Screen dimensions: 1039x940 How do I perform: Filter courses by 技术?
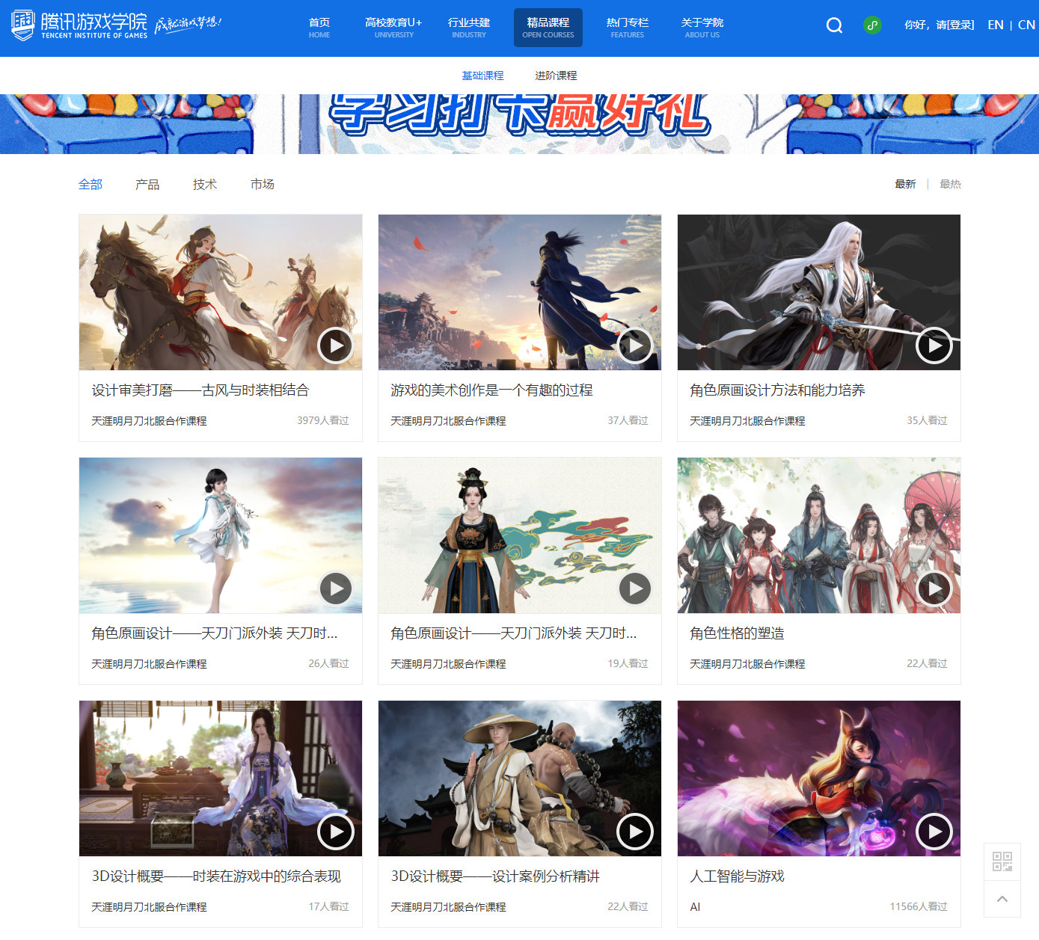point(205,184)
